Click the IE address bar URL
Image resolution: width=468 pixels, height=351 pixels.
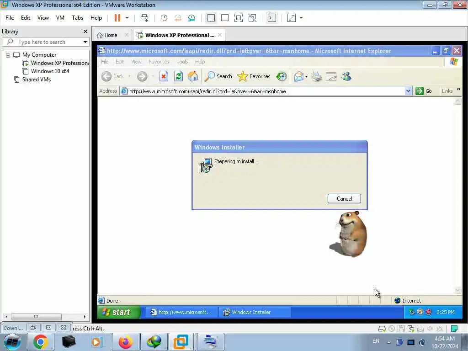pyautogui.click(x=207, y=91)
